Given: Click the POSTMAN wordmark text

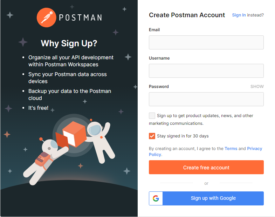Looking at the screenshot, I should click(x=81, y=18).
